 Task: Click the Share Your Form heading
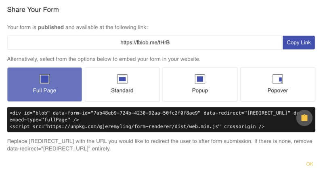pyautogui.click(x=32, y=9)
